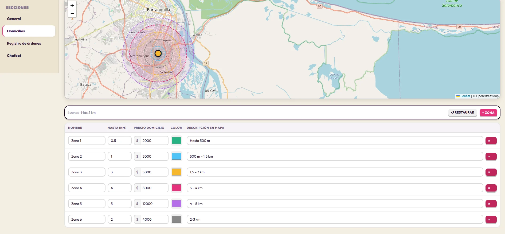Edit '4 – 5 km' description field
The image size is (505, 234).
point(335,204)
